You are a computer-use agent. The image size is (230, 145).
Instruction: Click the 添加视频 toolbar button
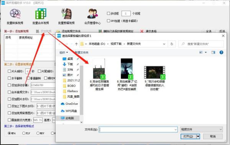(x=44, y=31)
